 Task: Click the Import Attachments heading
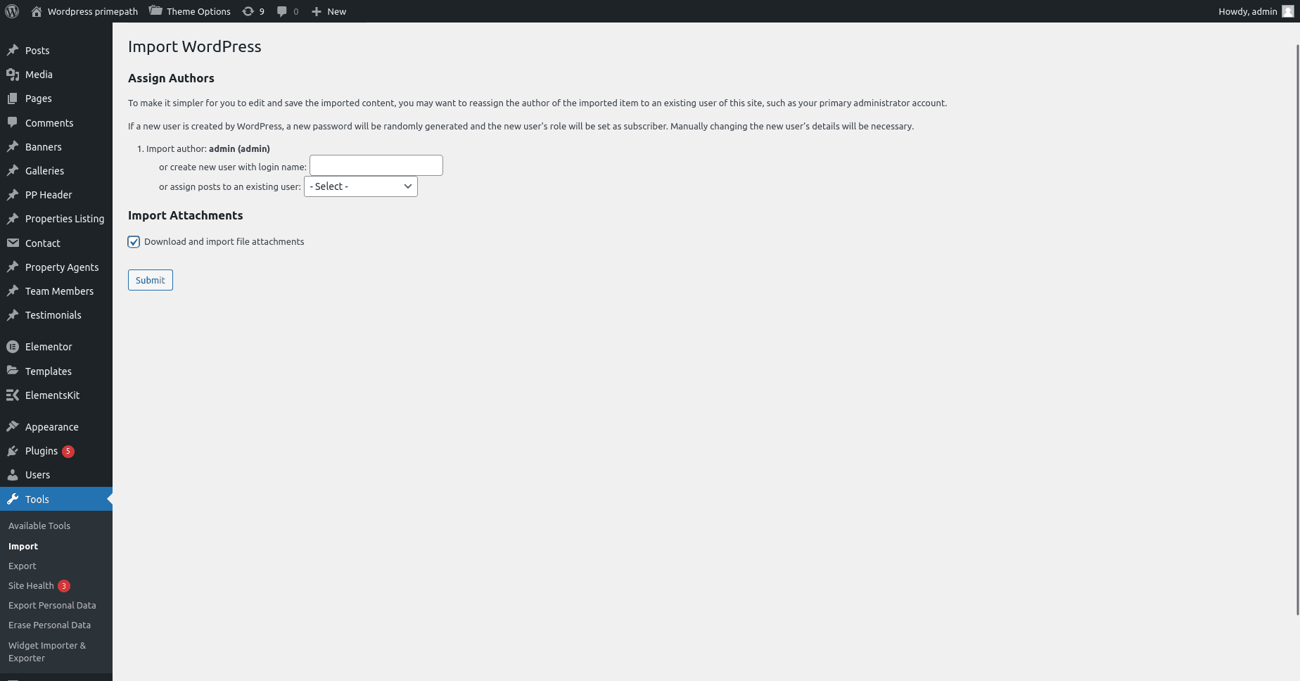click(x=186, y=215)
